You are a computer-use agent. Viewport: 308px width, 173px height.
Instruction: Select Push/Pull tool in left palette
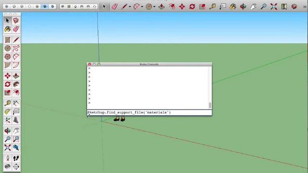coord(16,76)
